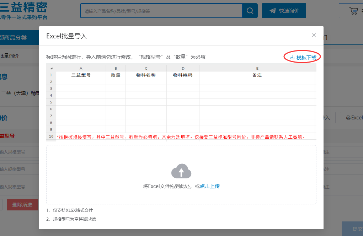Image resolution: width=363 pixels, height=236 pixels.
Task: Click the 点击上传 upload link
Action: point(210,186)
